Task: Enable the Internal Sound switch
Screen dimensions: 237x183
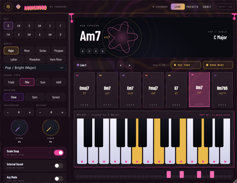Action: coord(59,165)
